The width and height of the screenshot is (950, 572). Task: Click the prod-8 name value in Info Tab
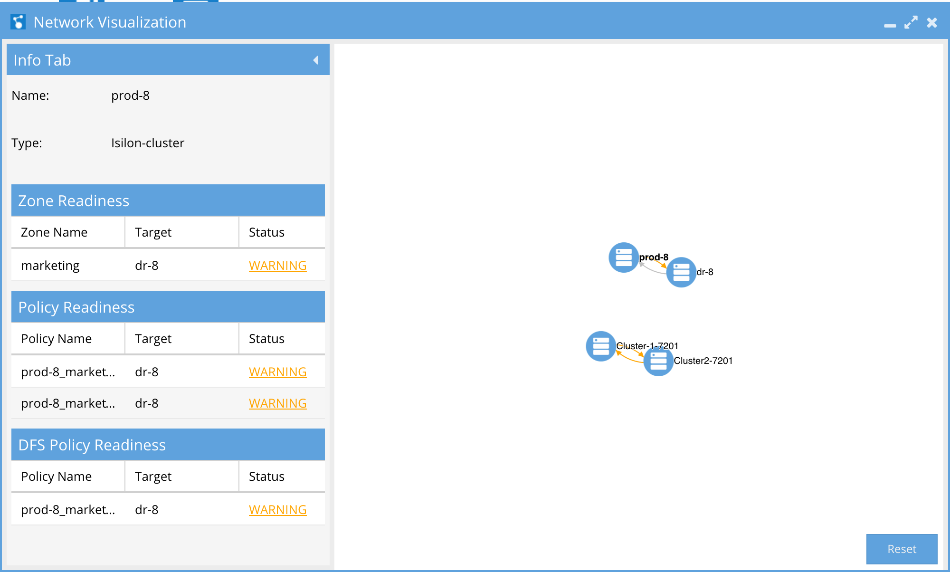(130, 95)
